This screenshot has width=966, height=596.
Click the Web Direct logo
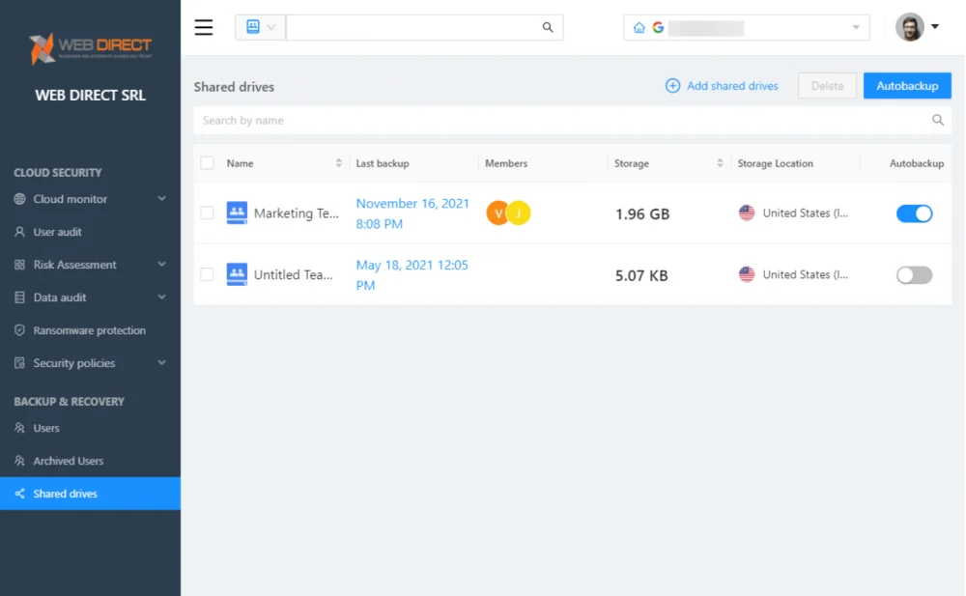[x=90, y=48]
